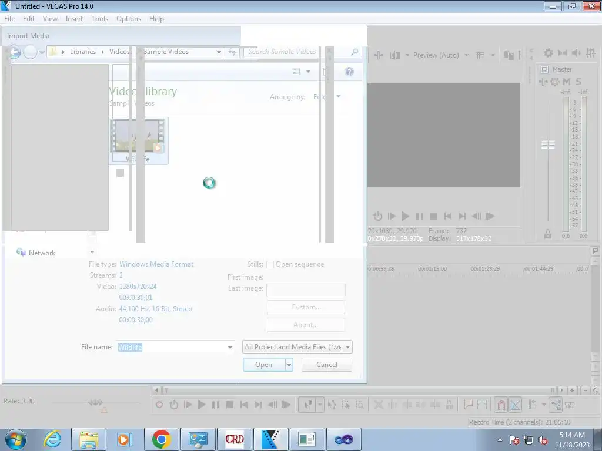602x451 pixels.
Task: Copy preview snapshot to clipboard icon
Action: [x=509, y=55]
